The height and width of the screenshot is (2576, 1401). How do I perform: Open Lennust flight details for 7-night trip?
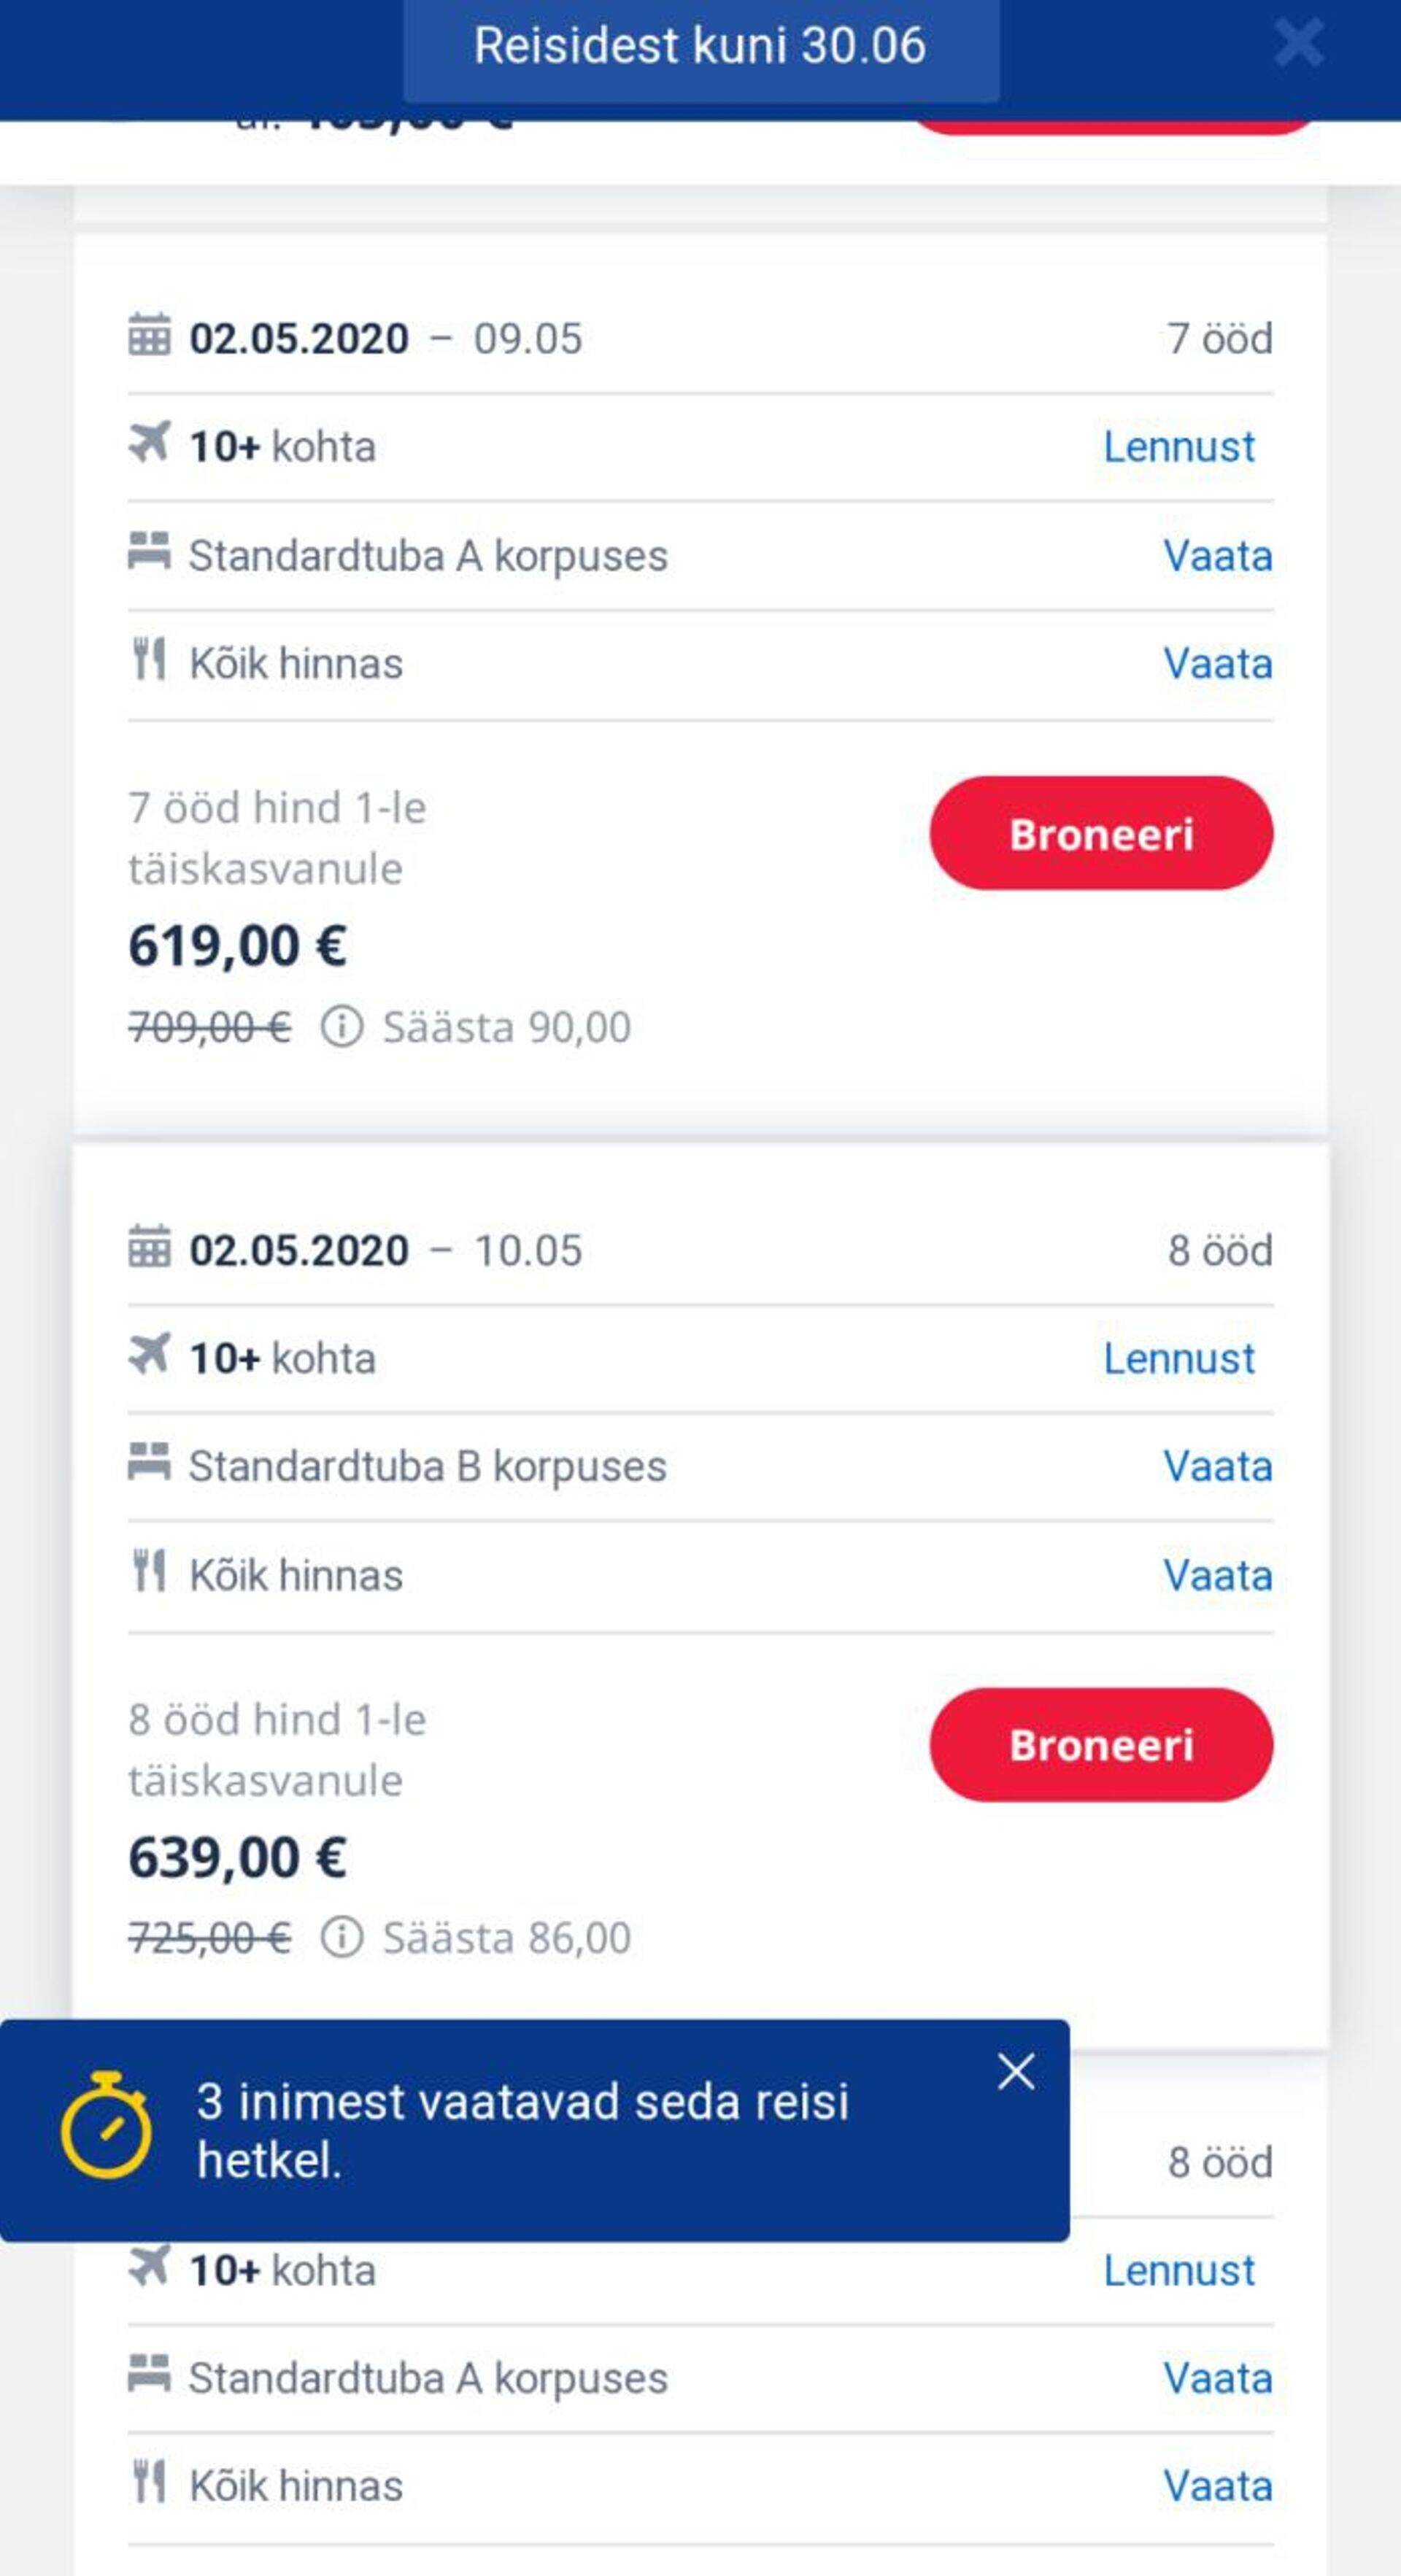pos(1178,447)
